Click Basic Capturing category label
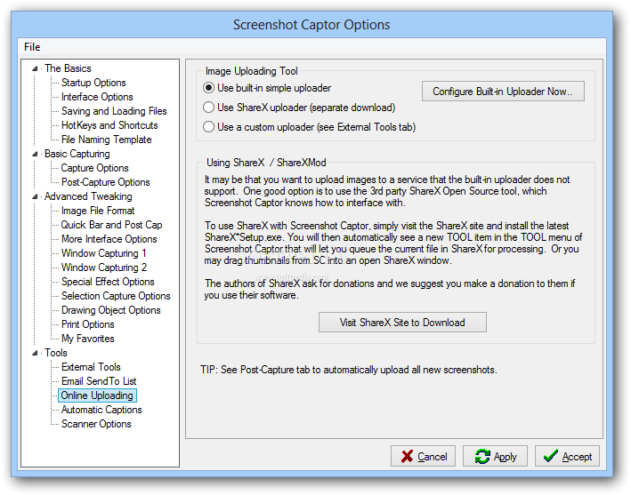631x495 pixels. click(x=77, y=154)
